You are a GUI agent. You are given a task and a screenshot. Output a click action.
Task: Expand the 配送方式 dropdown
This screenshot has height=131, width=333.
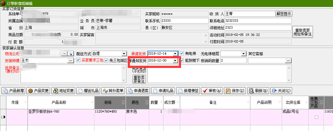click(x=124, y=54)
